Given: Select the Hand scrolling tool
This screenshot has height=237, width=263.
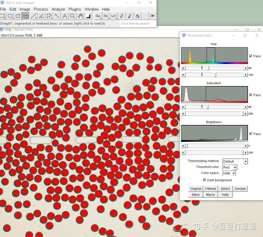Looking at the screenshot, I should click(x=80, y=16).
